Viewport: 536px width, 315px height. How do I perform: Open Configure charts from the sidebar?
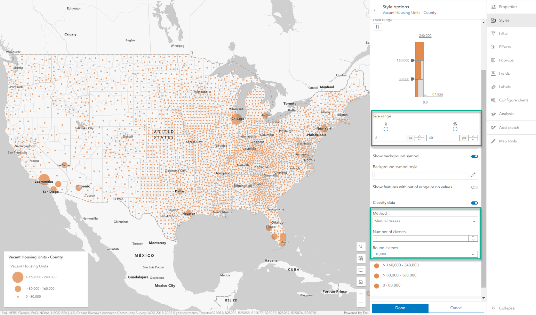click(510, 100)
